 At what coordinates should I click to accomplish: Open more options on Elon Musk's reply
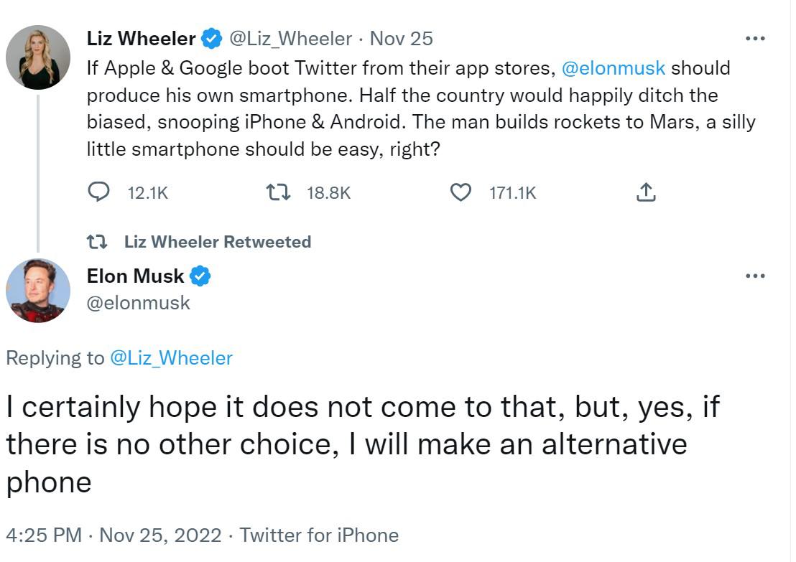point(755,276)
